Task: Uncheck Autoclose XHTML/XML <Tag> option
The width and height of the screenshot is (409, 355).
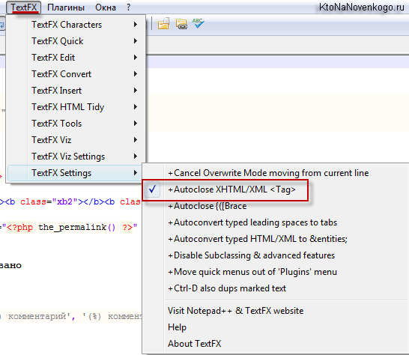Action: tap(276, 189)
